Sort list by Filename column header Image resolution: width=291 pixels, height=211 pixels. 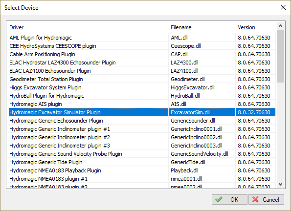pyautogui.click(x=201, y=27)
